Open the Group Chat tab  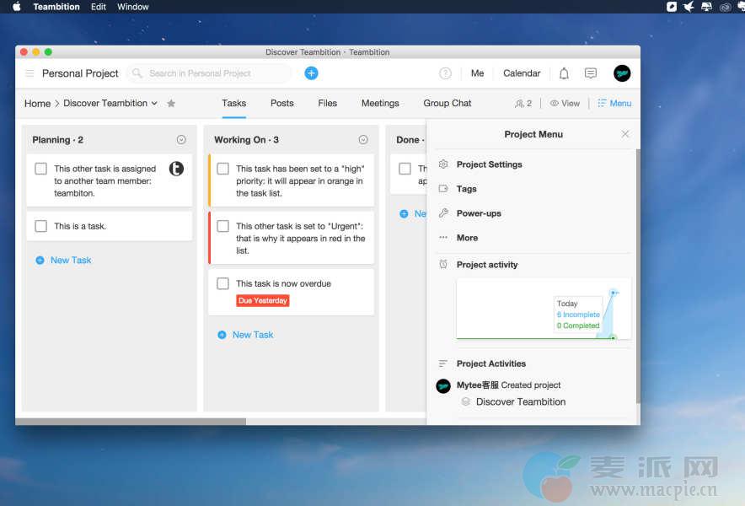[447, 103]
